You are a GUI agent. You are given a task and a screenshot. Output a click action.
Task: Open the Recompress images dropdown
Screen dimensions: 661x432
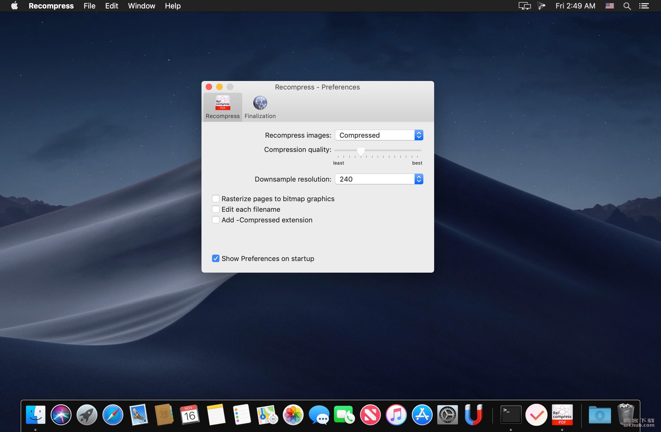tap(379, 135)
